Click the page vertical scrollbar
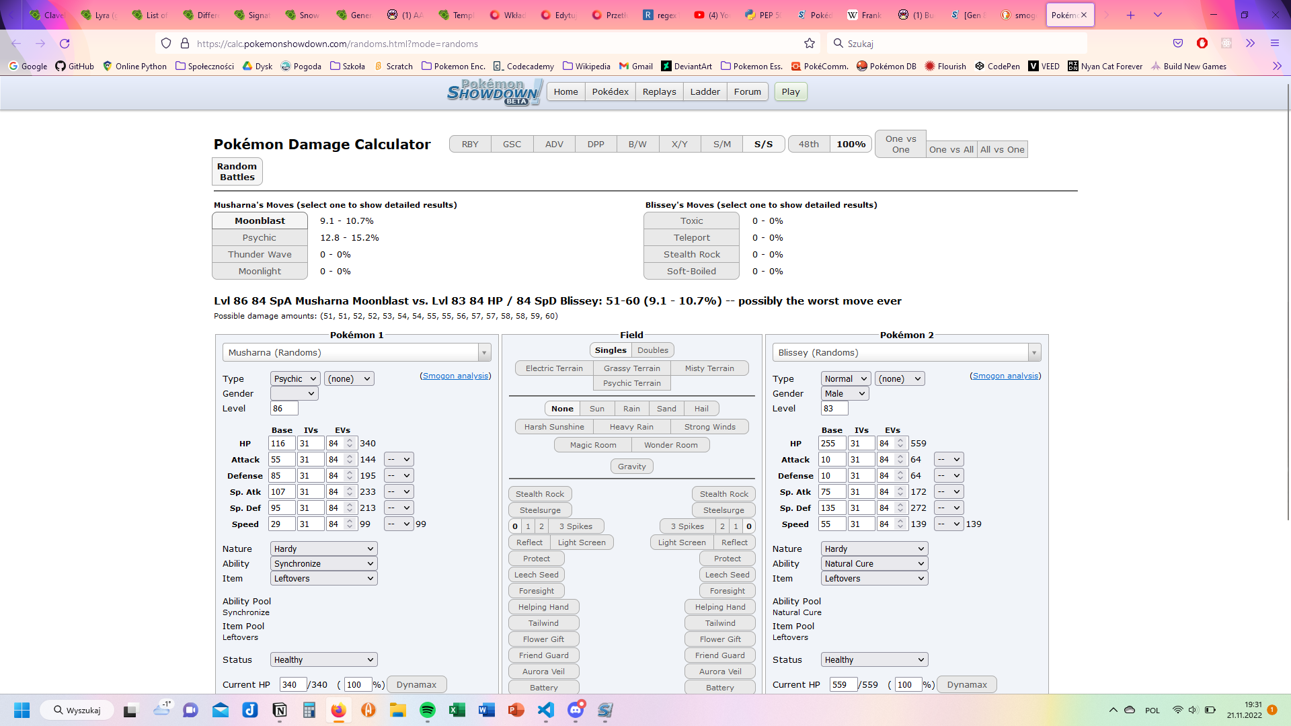This screenshot has height=726, width=1291. (1287, 302)
